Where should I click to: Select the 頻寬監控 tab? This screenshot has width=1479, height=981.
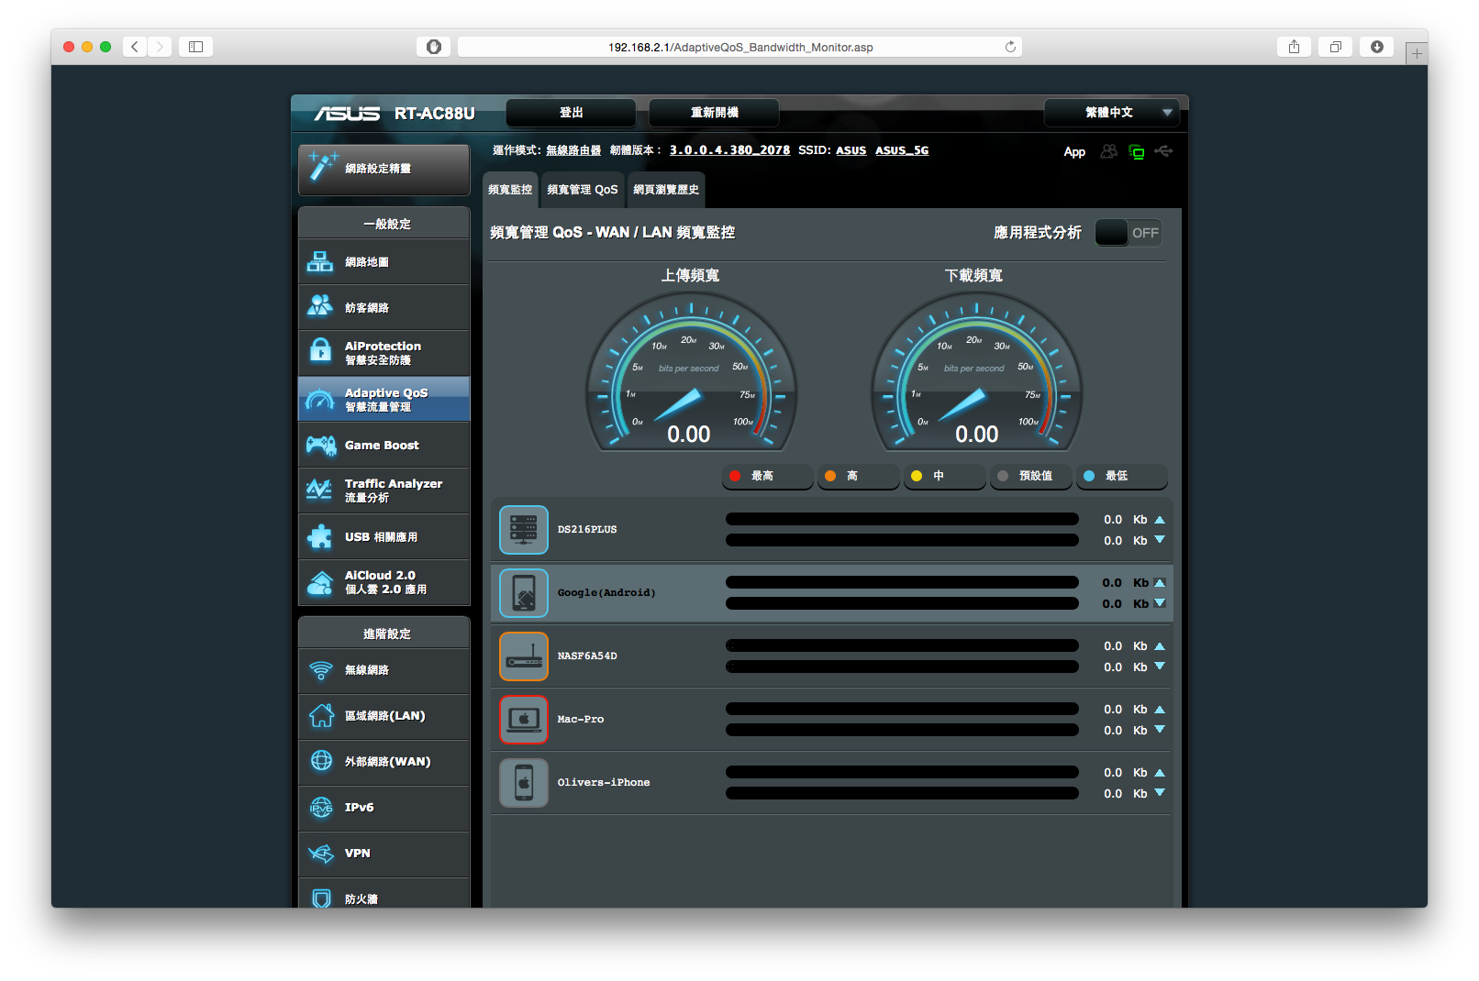pyautogui.click(x=510, y=190)
